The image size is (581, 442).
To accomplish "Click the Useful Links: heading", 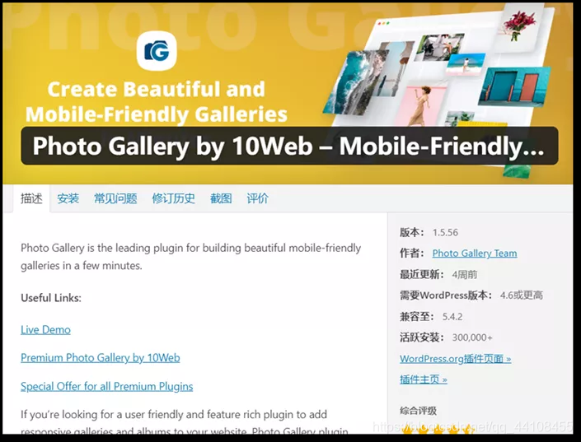I will (x=51, y=298).
